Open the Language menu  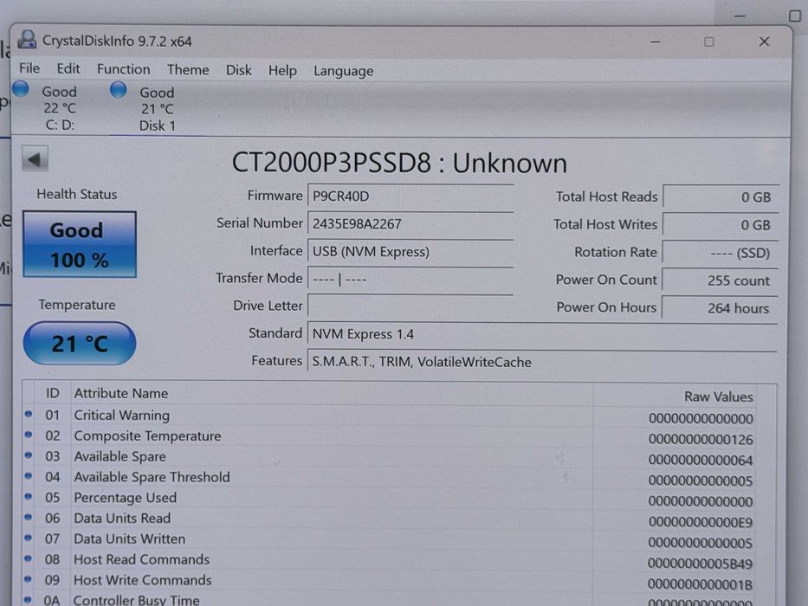click(344, 72)
